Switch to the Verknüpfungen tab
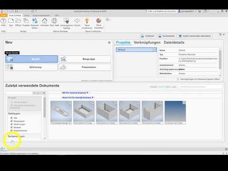The image size is (228, 171). coord(147,42)
